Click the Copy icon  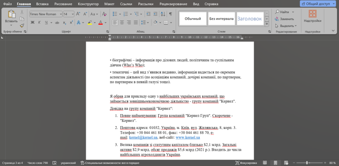(x=22, y=19)
